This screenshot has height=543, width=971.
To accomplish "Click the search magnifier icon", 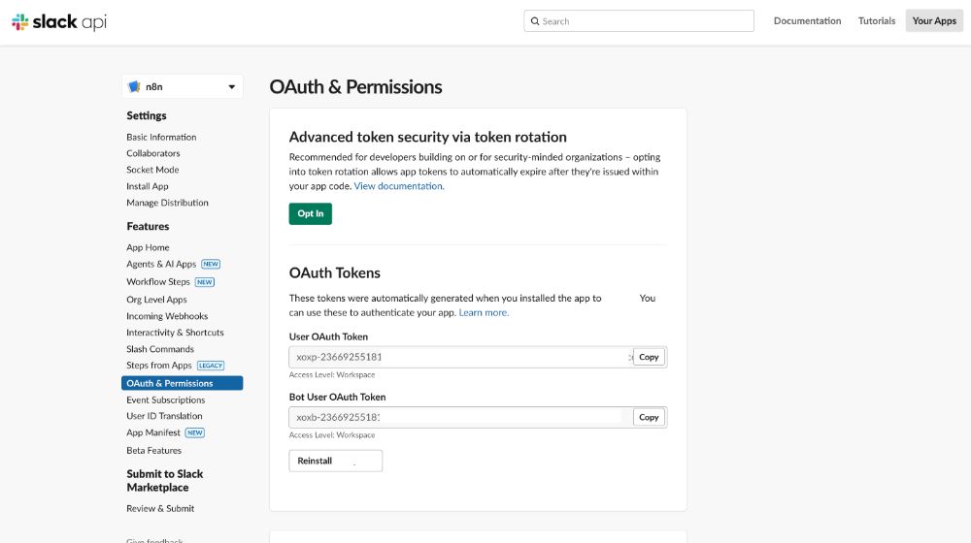I will 535,21.
